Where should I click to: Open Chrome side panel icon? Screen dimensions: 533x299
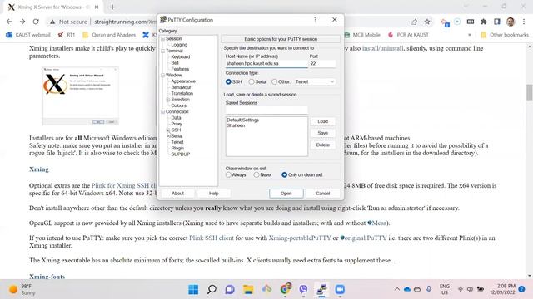tap(497, 22)
